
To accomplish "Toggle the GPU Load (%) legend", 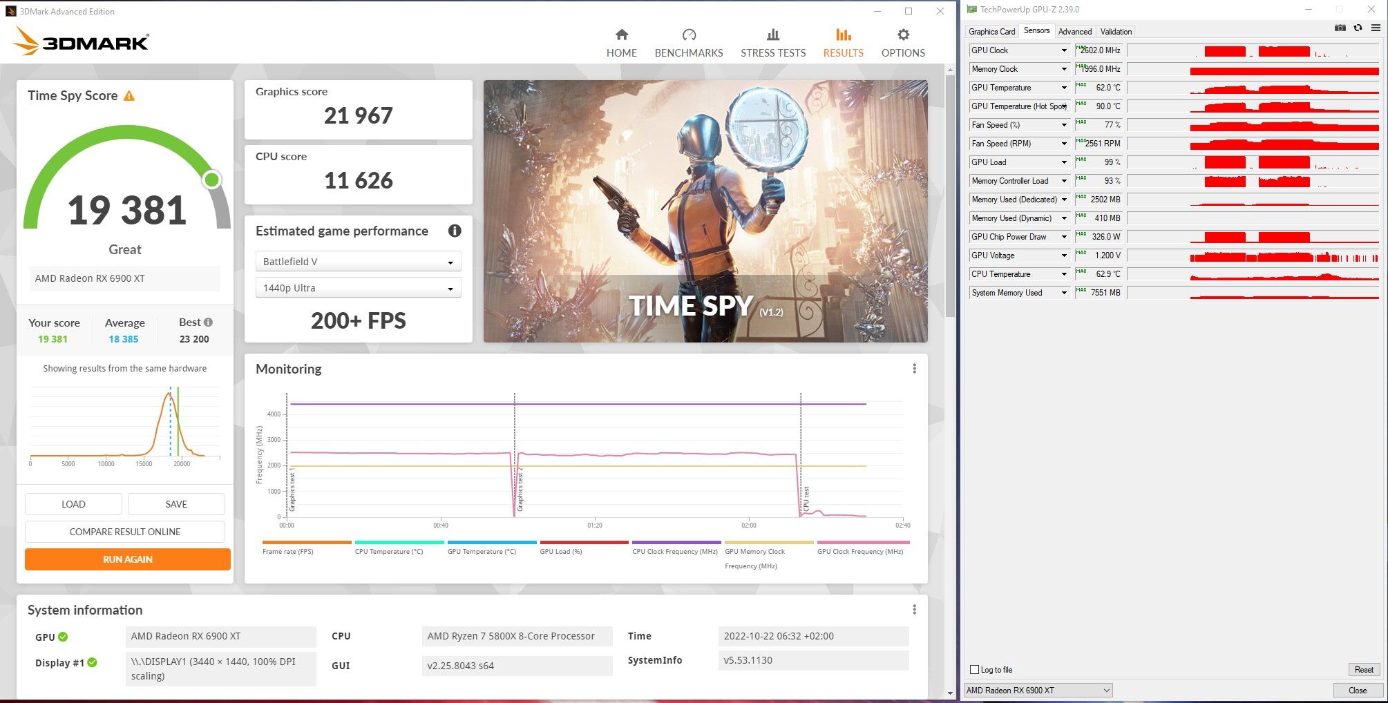I will coord(584,548).
